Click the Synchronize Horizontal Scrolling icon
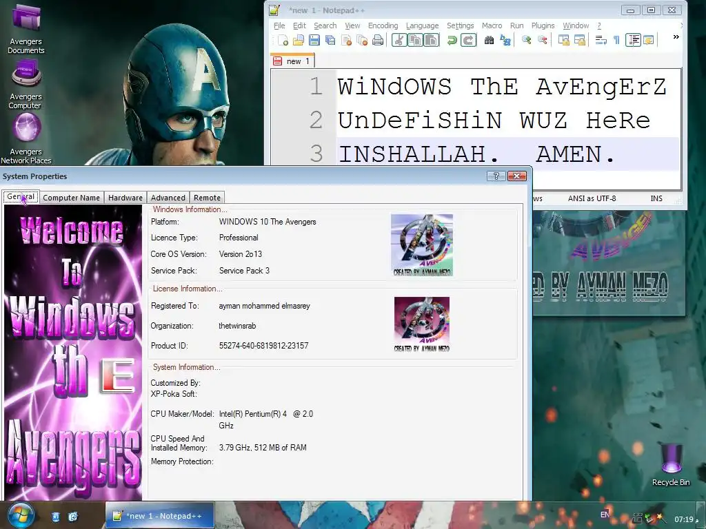 click(x=579, y=41)
